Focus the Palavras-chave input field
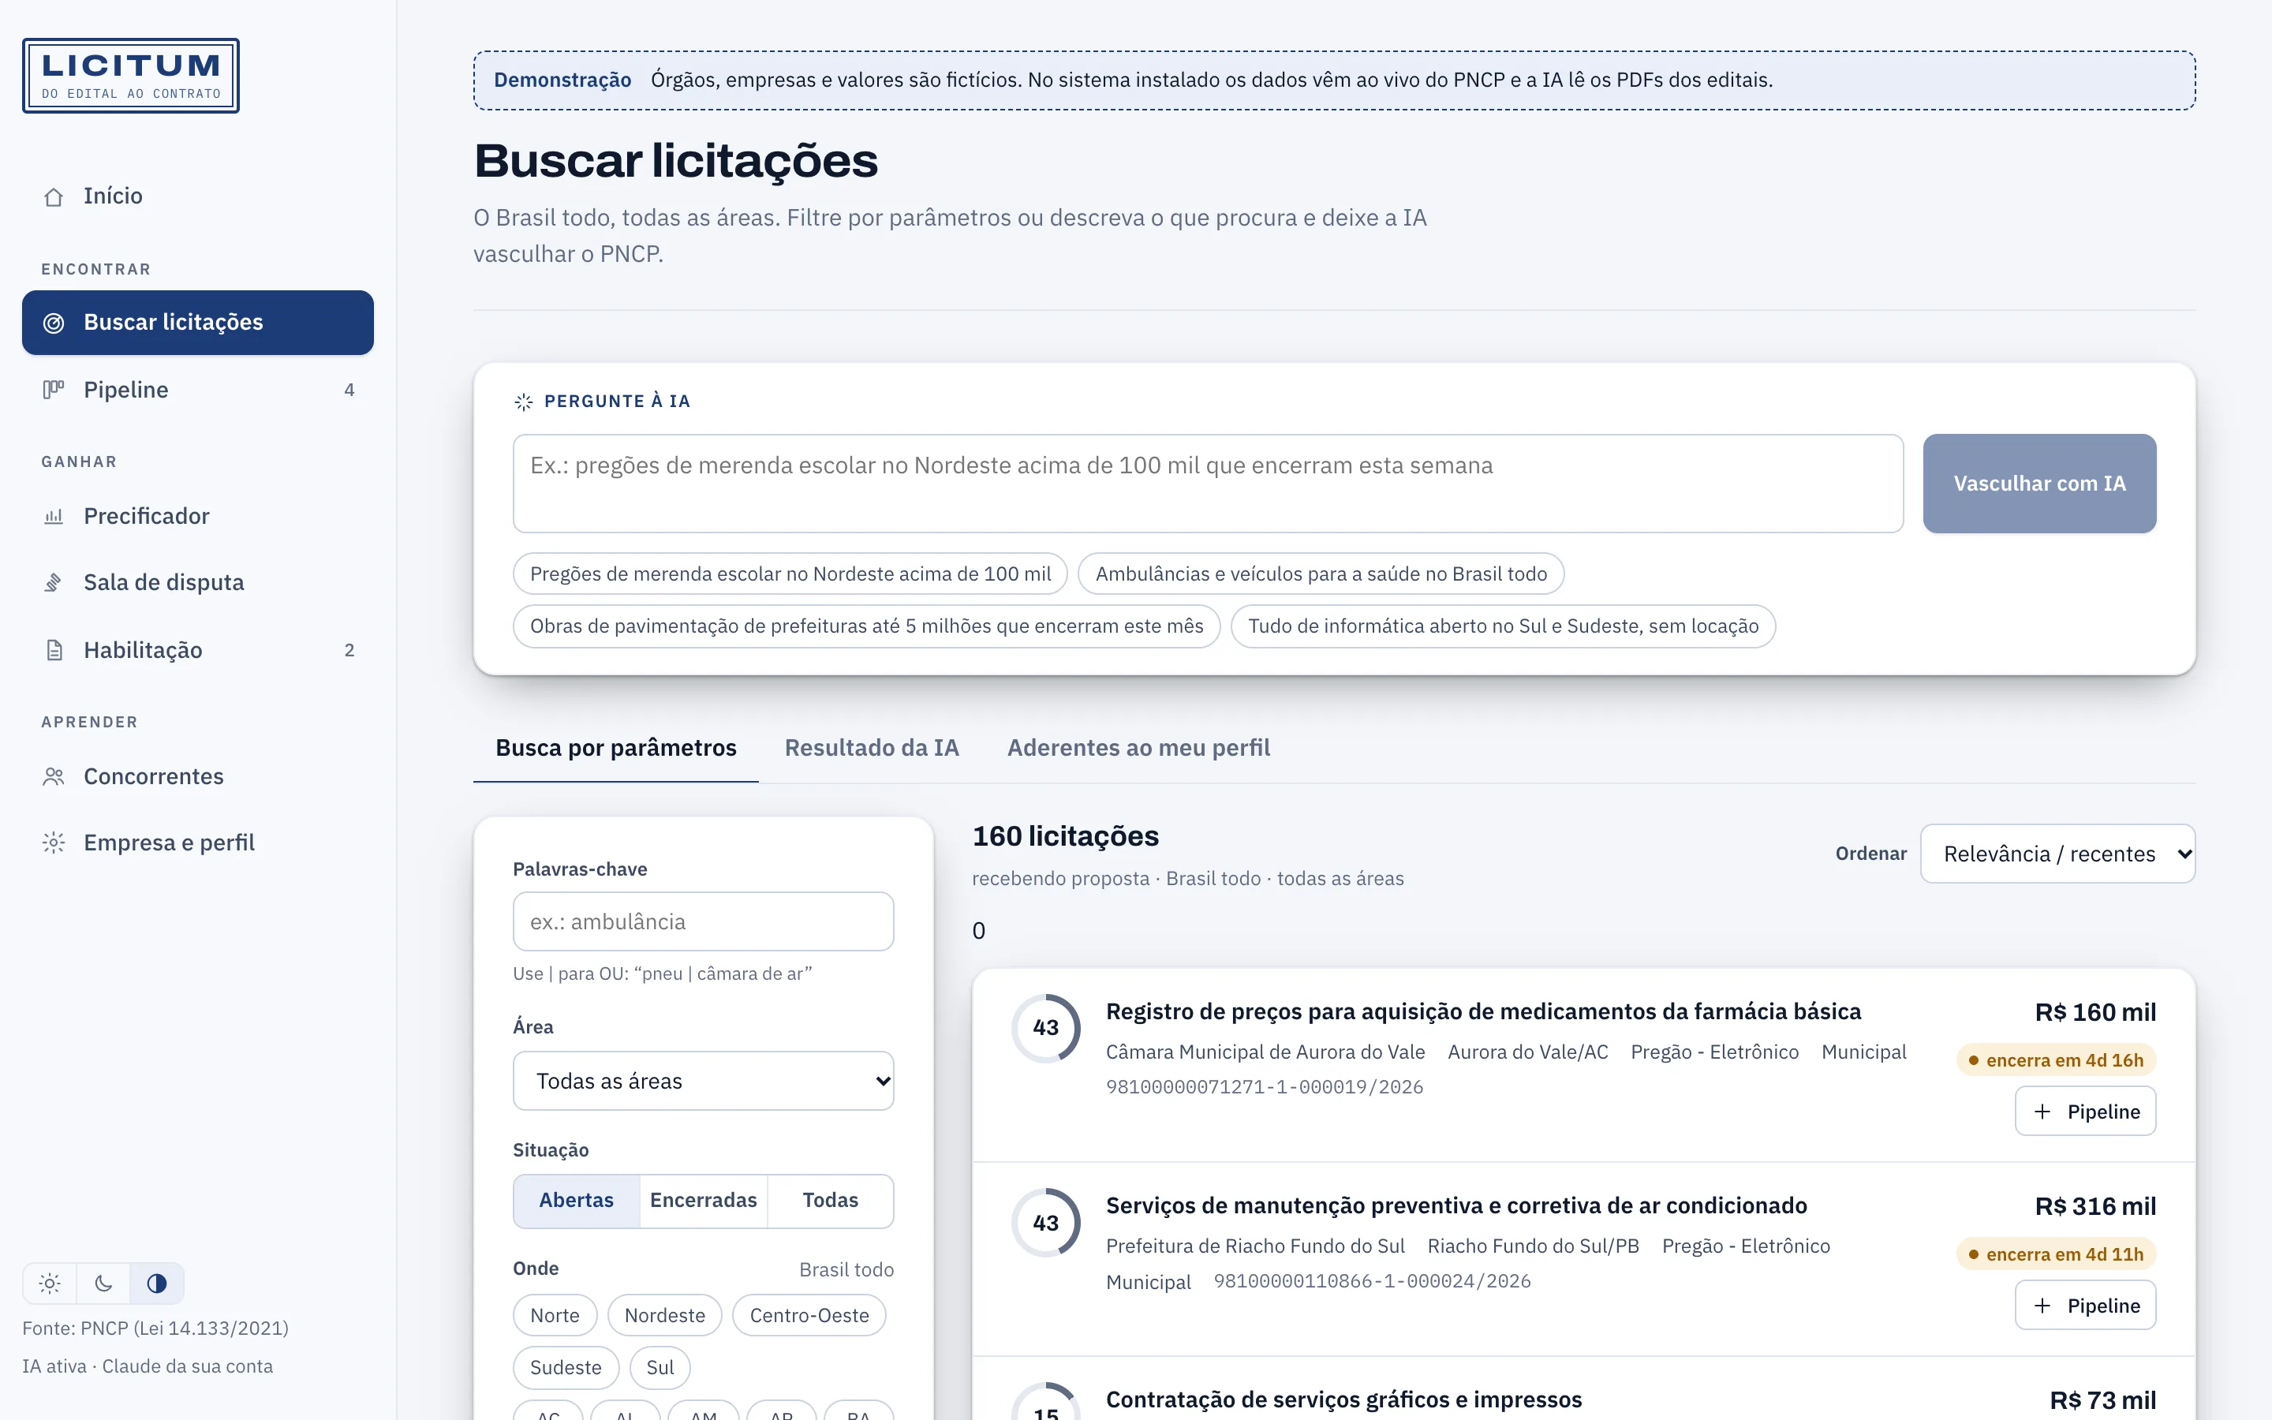The image size is (2272, 1420). pos(703,921)
